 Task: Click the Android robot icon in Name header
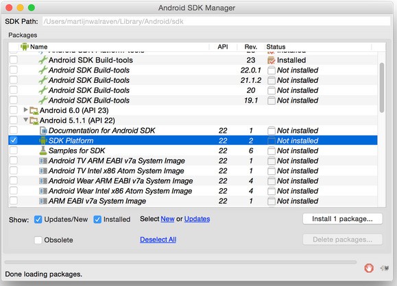tap(24, 47)
